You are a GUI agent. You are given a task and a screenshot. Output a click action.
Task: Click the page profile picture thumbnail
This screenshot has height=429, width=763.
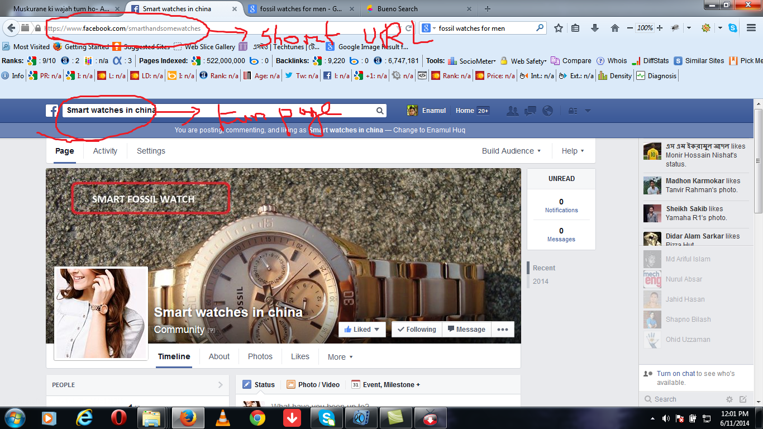point(101,313)
